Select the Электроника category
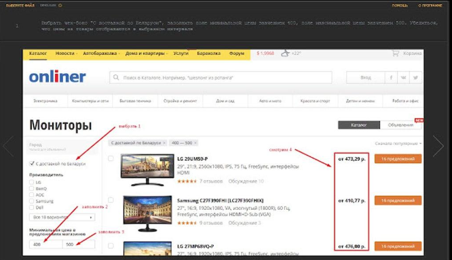 click(45, 101)
